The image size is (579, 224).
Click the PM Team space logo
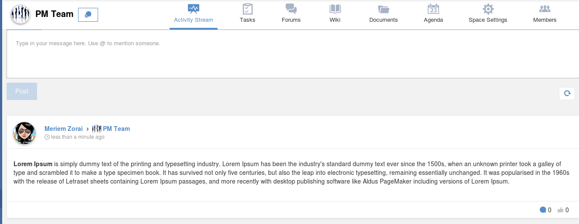[x=20, y=14]
